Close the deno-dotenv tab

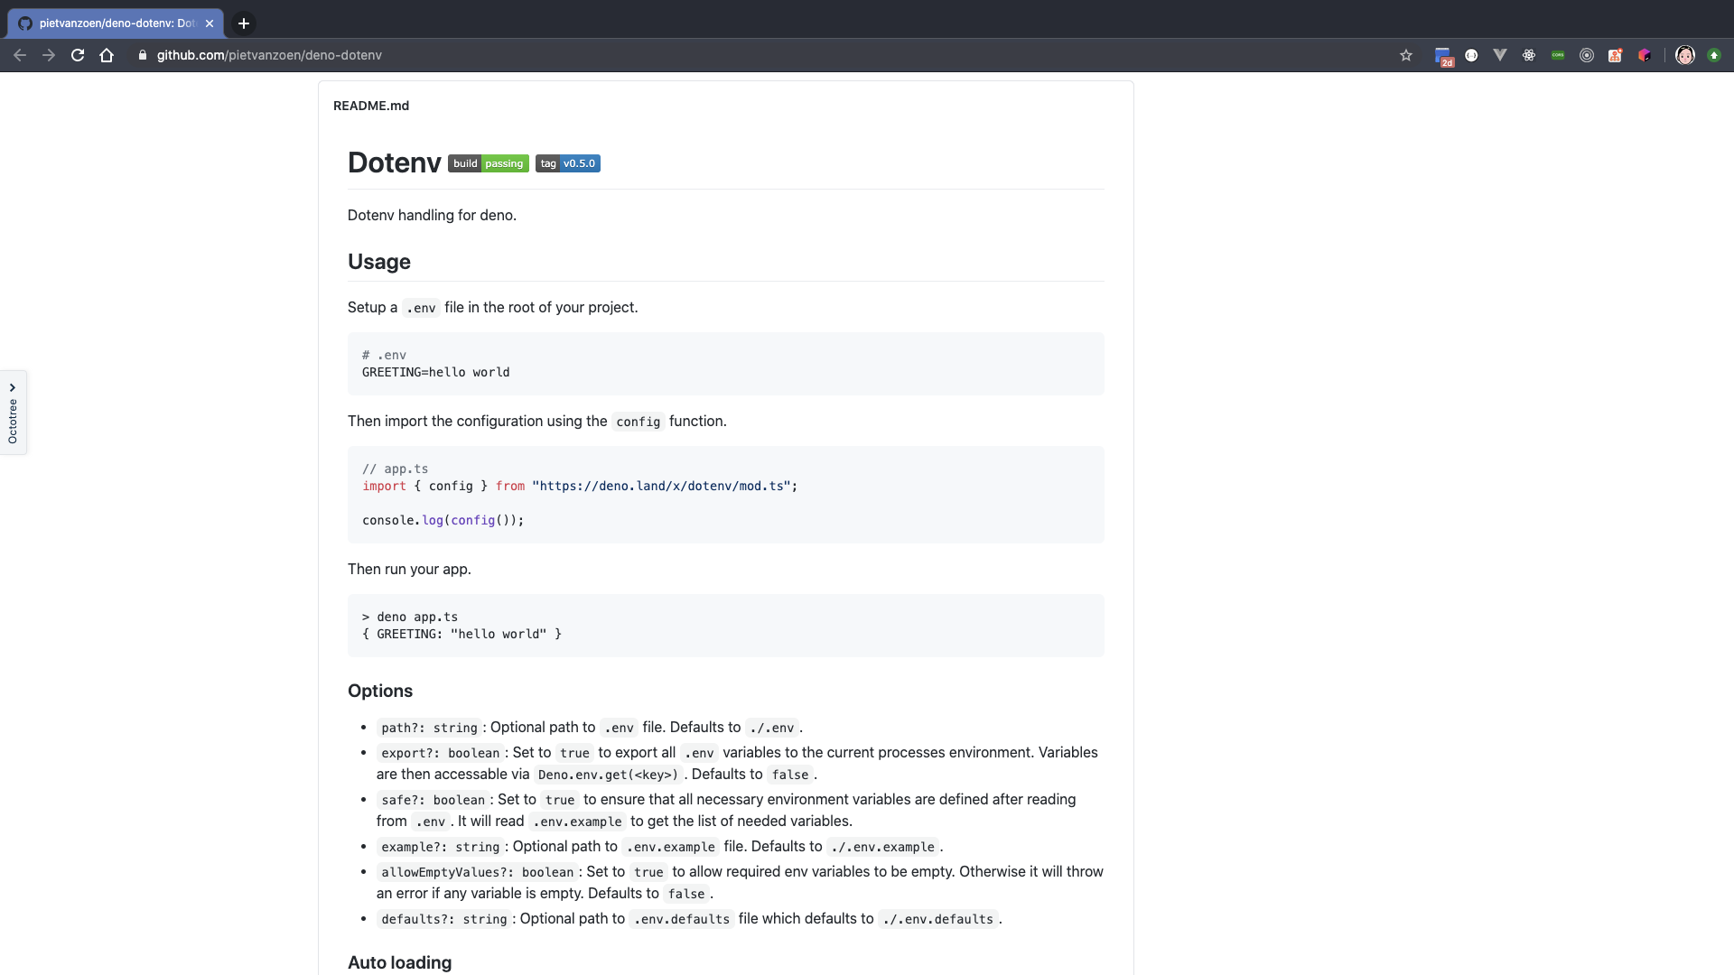[210, 23]
